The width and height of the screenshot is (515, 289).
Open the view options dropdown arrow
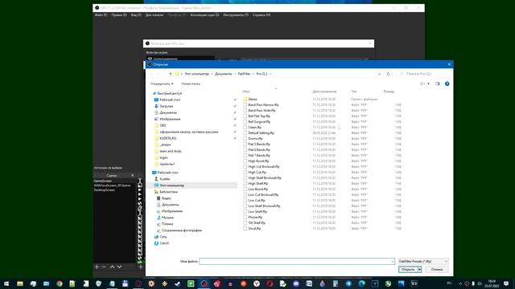pyautogui.click(x=428, y=83)
